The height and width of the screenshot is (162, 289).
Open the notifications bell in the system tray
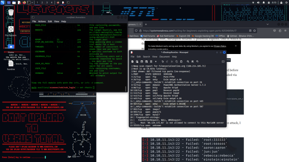coord(264,3)
